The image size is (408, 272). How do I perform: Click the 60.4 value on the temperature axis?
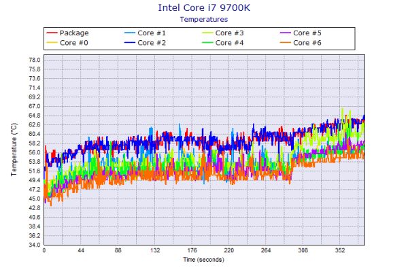(35, 134)
